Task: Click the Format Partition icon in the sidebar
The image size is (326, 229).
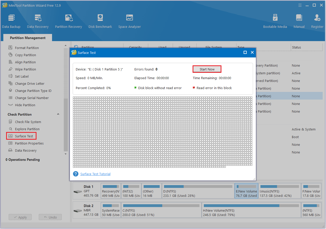Action: [x=10, y=47]
